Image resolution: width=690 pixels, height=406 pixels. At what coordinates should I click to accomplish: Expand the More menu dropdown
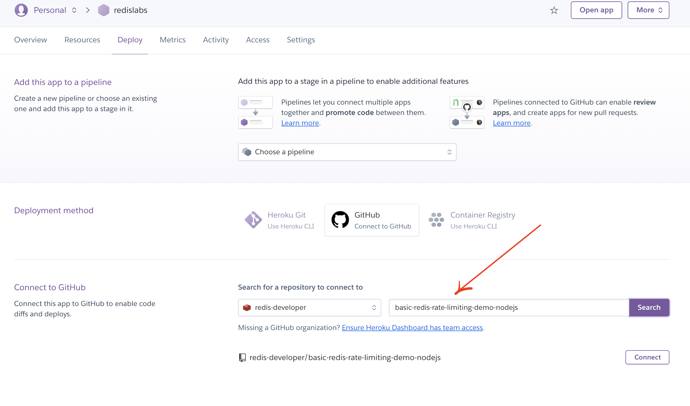pos(648,10)
